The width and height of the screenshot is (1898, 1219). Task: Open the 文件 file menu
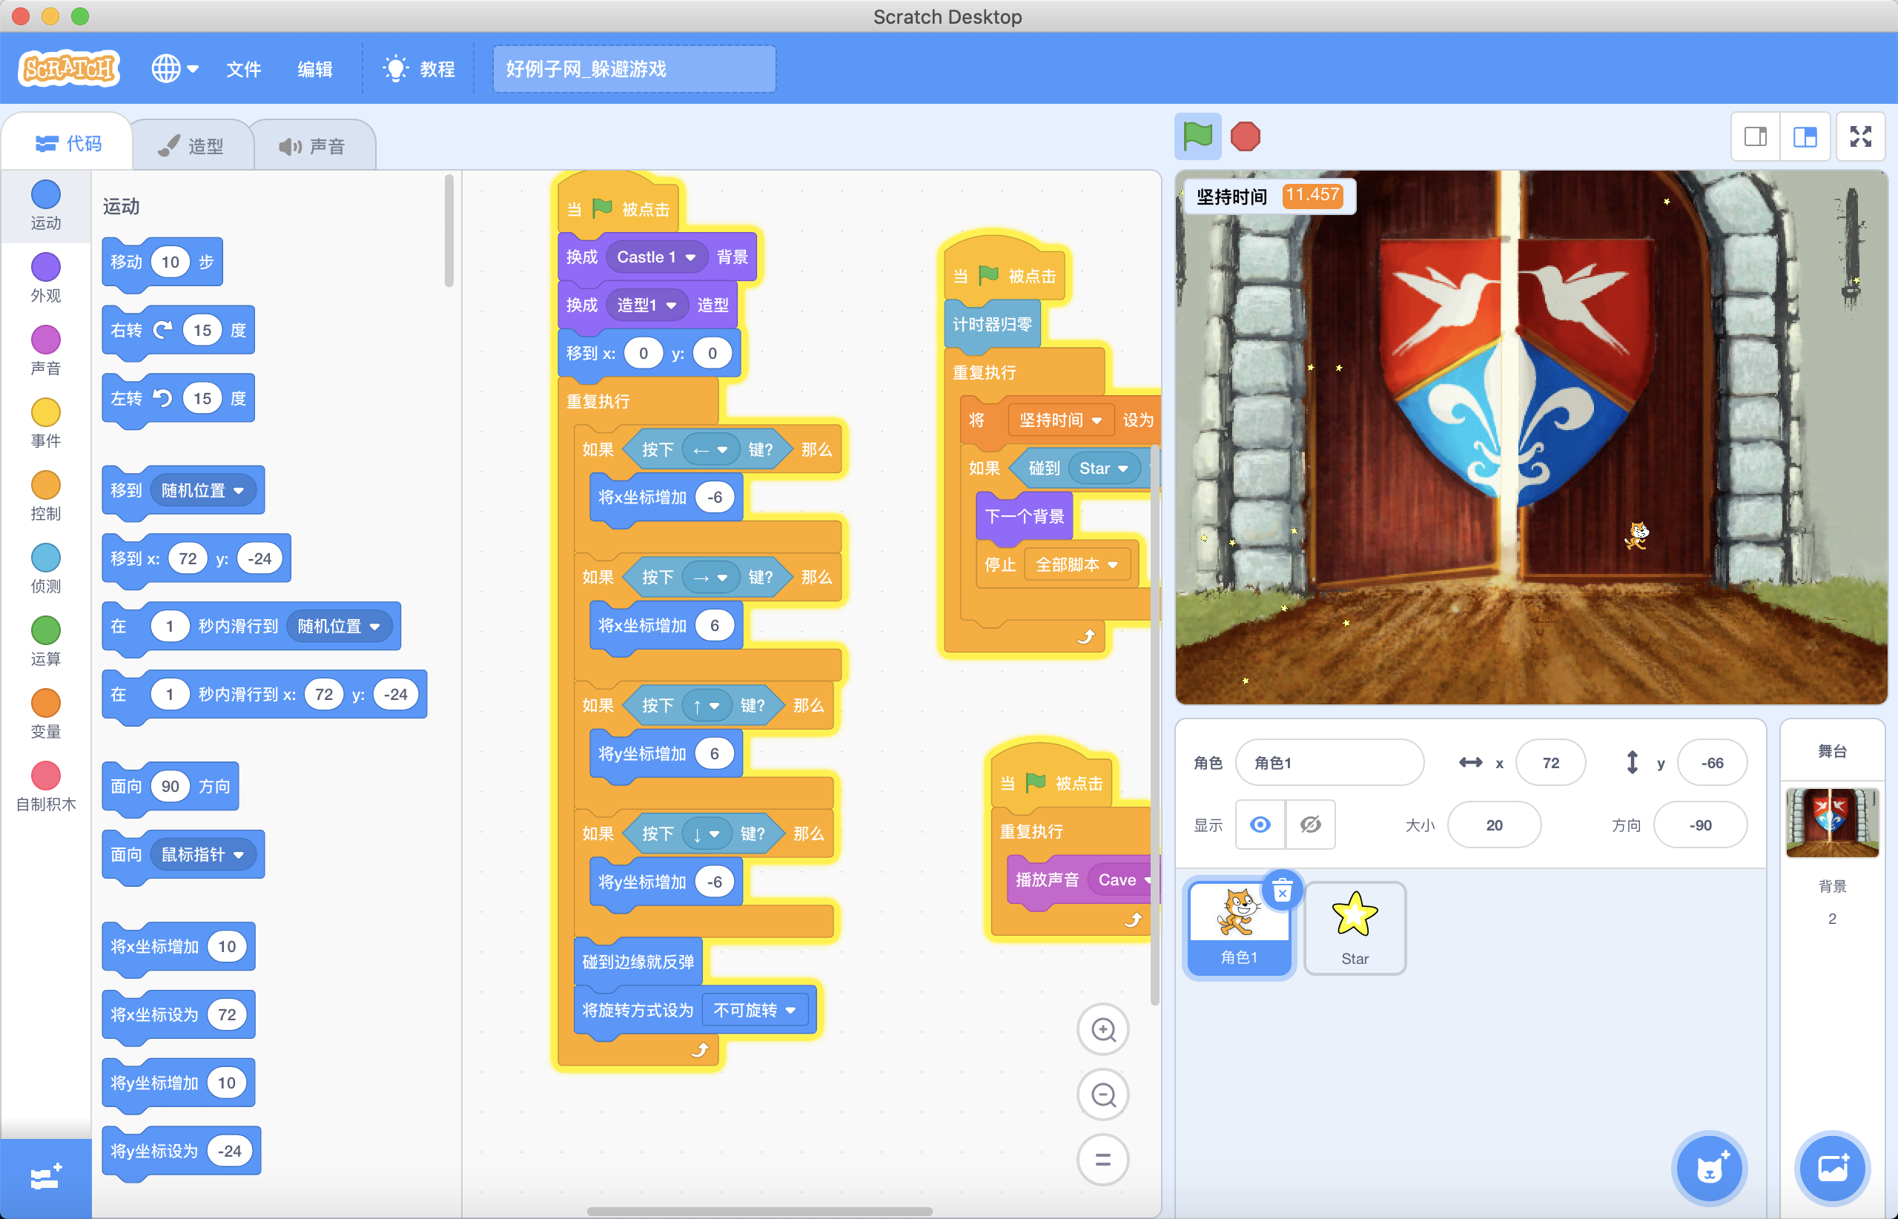point(243,69)
